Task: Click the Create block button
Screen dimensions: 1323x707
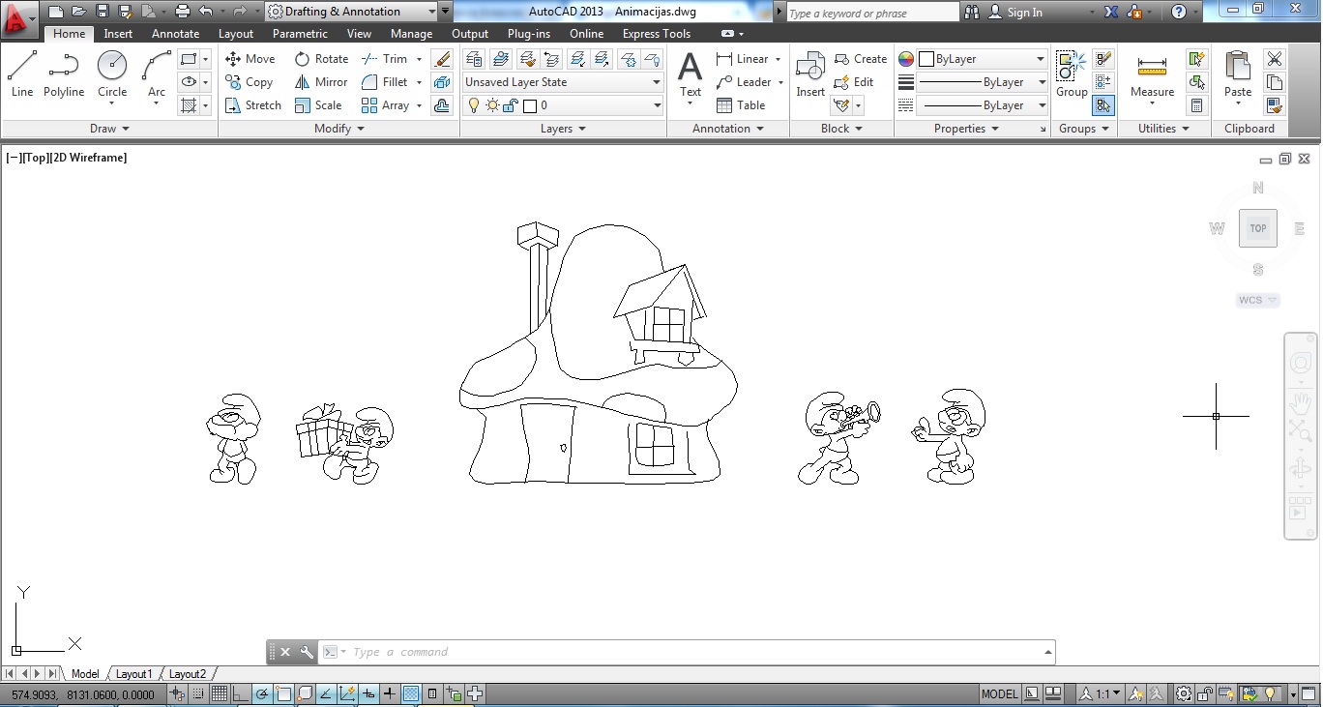Action: 861,59
